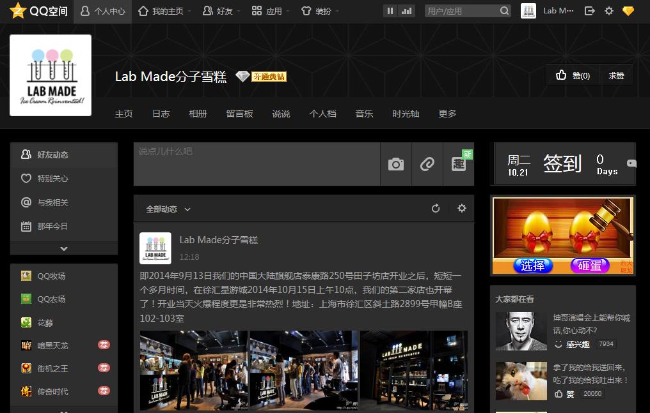Select 好友动态 in left sidebar

click(x=64, y=154)
